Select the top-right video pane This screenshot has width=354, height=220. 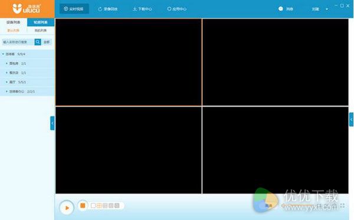point(276,62)
